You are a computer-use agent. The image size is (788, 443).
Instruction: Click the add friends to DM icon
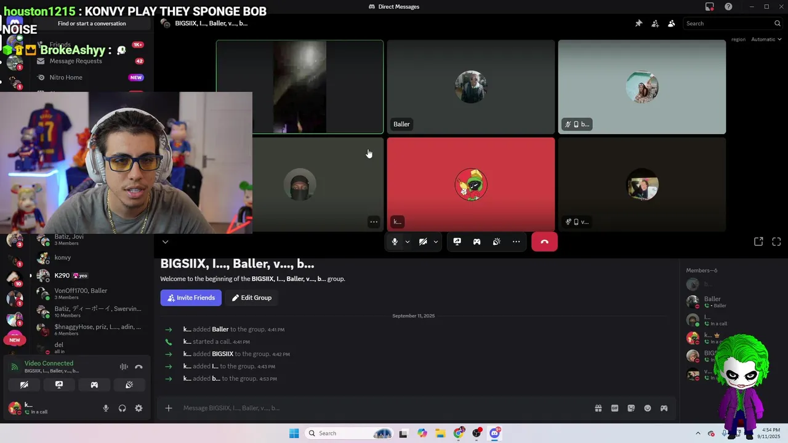655,23
